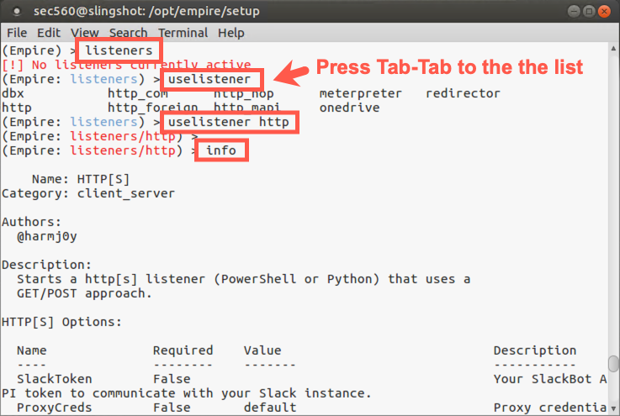Click the 'http_mapi' listener option text

(x=246, y=108)
